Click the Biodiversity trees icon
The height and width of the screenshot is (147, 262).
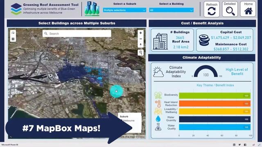pyautogui.click(x=158, y=95)
